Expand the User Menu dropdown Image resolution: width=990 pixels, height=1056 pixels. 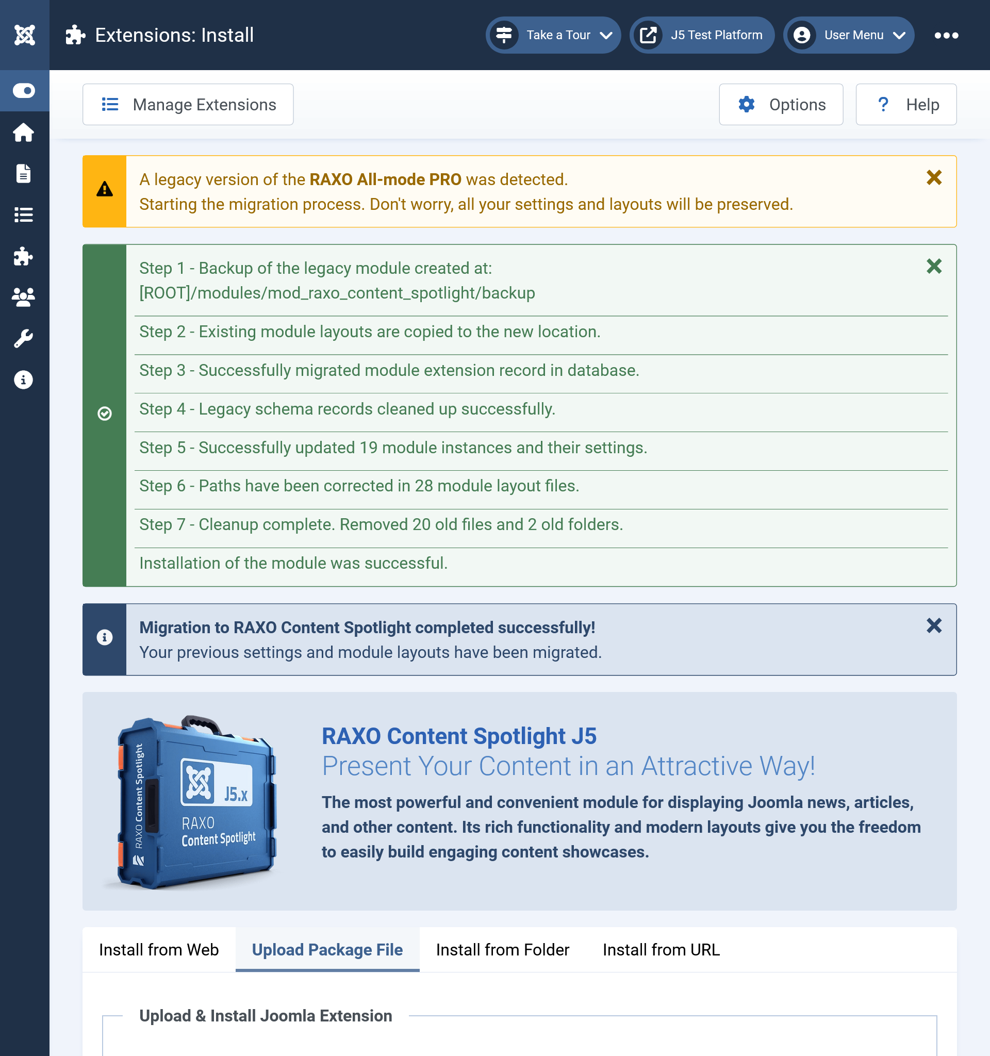click(x=848, y=35)
